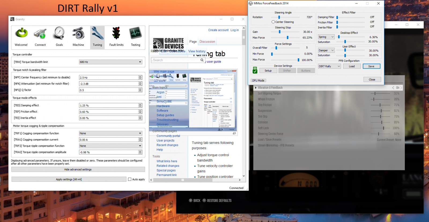Click the Create account link
This screenshot has width=429, height=222.
pos(219,30)
